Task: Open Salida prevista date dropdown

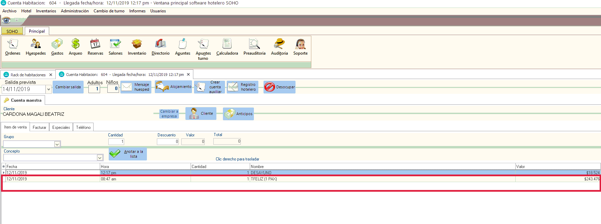Action: [x=49, y=89]
